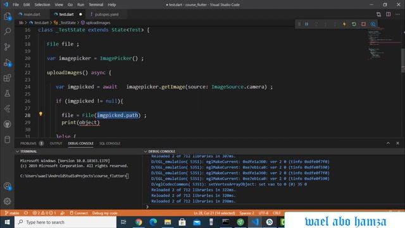405x228 pixels.
Task: Switch to the Output panel tab
Action: (x=56, y=143)
